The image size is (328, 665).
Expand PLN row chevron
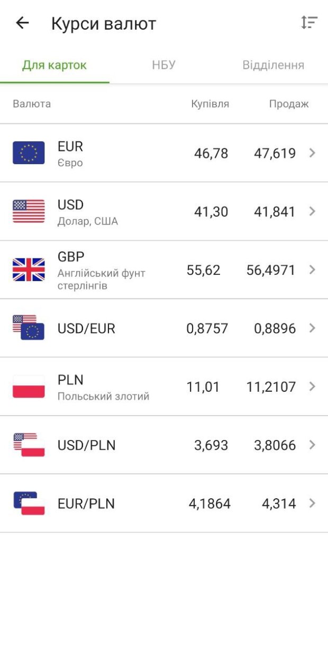coord(312,387)
